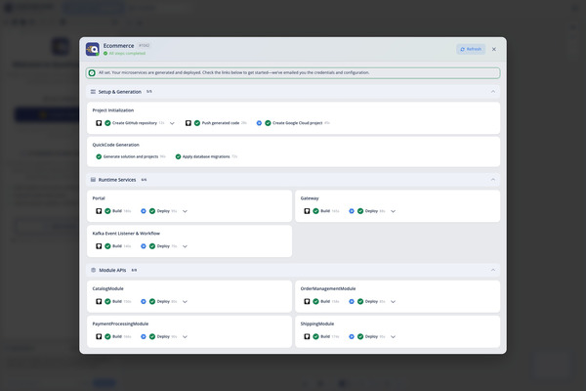Viewport: 586px width, 391px height.
Task: Click green check beside OrderManagementModule Build
Action: [315, 302]
